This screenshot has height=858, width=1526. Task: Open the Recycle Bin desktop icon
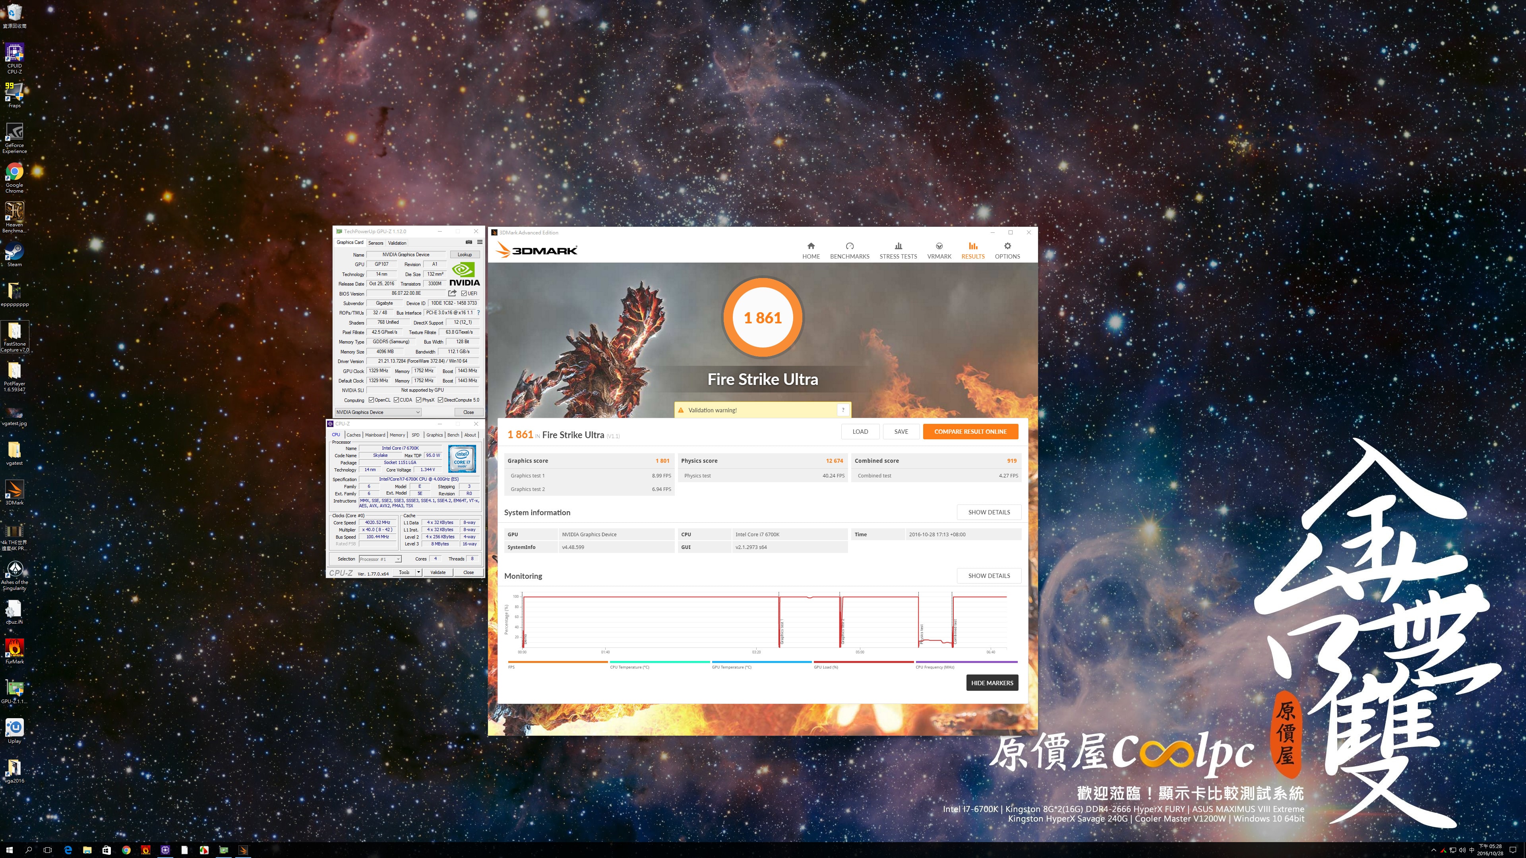14,16
